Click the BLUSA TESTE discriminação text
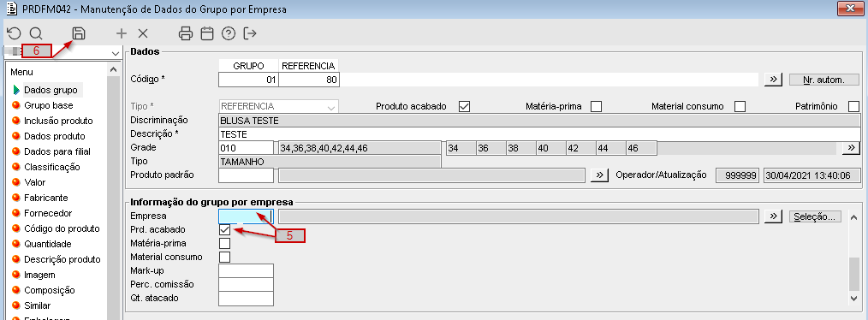The height and width of the screenshot is (320, 868). click(x=249, y=121)
